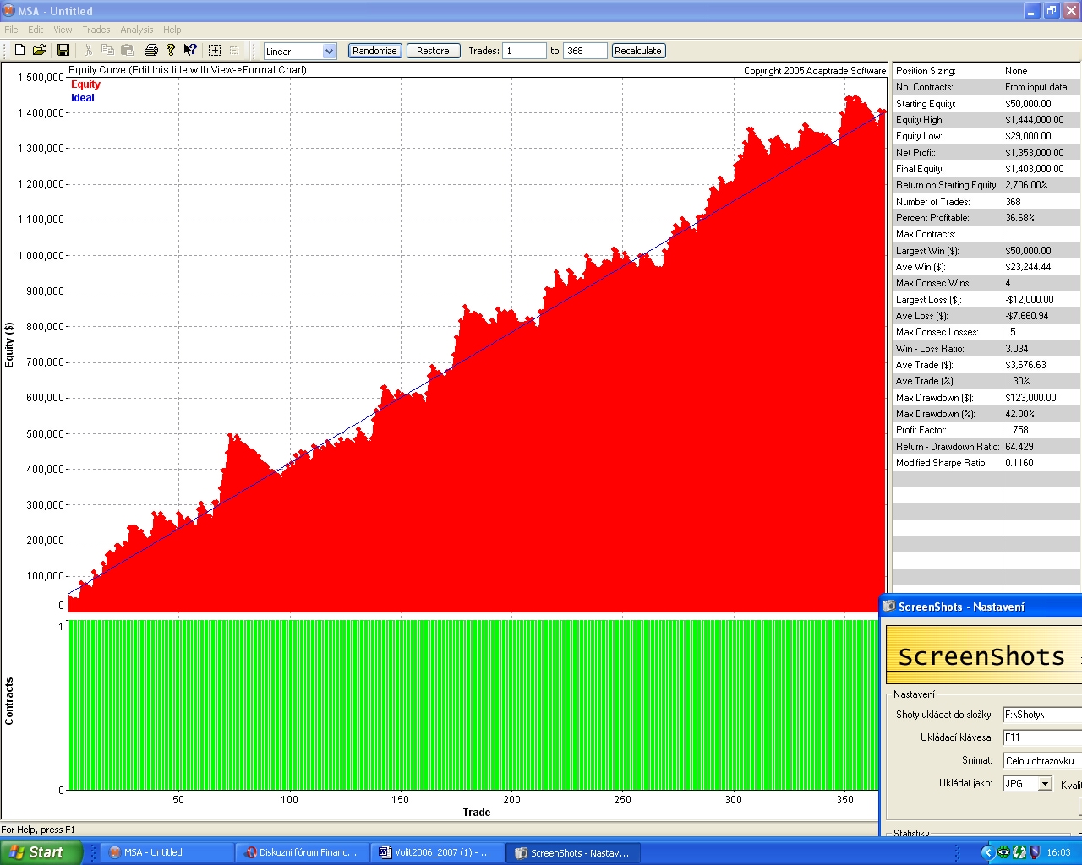Click the Print toolbar icon
Image resolution: width=1082 pixels, height=865 pixels.
pyautogui.click(x=151, y=51)
